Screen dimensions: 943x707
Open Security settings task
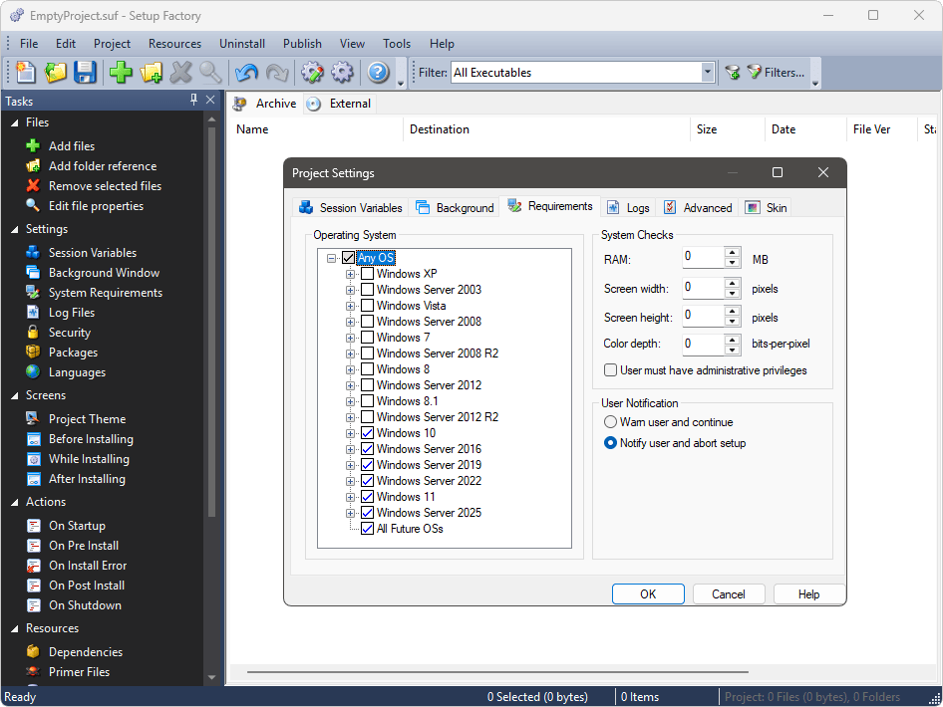click(x=69, y=333)
